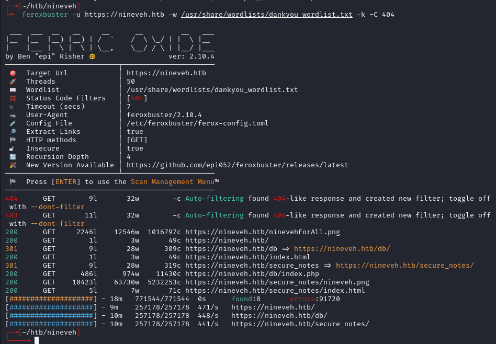Click the party popper icon for New Version Available
The width and height of the screenshot is (496, 344).
(13, 165)
